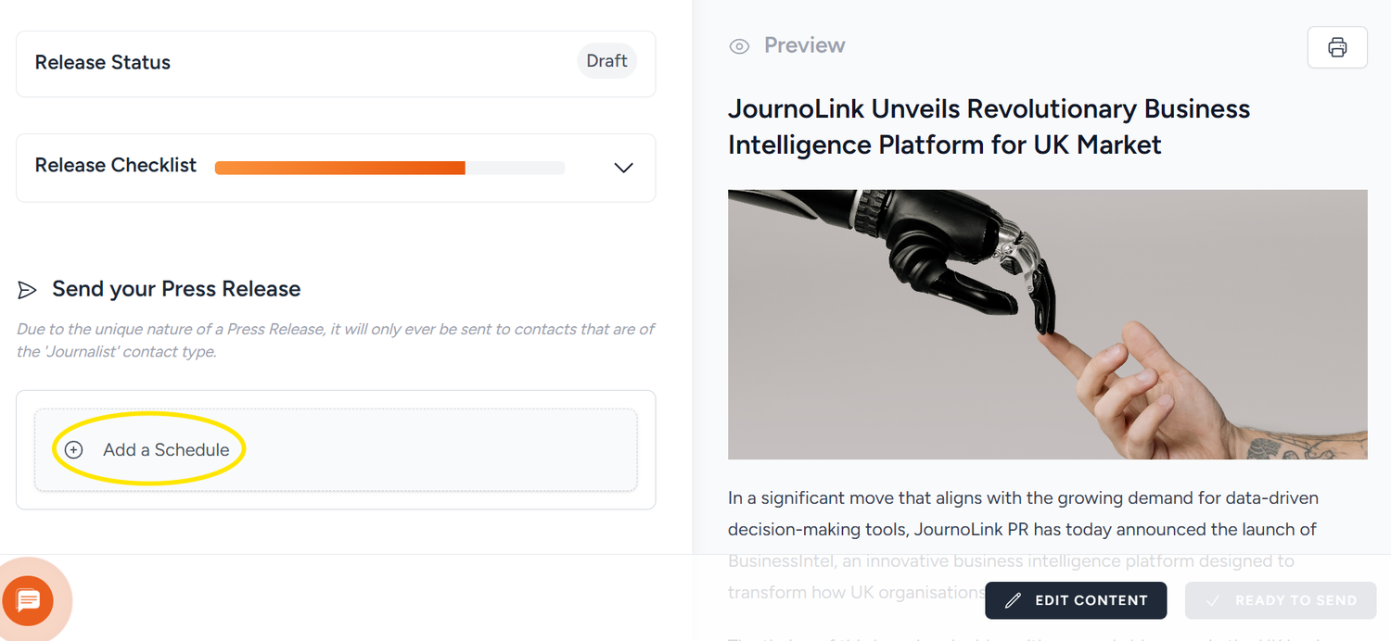Image resolution: width=1391 pixels, height=641 pixels.
Task: Click the Preview panel label
Action: (804, 45)
